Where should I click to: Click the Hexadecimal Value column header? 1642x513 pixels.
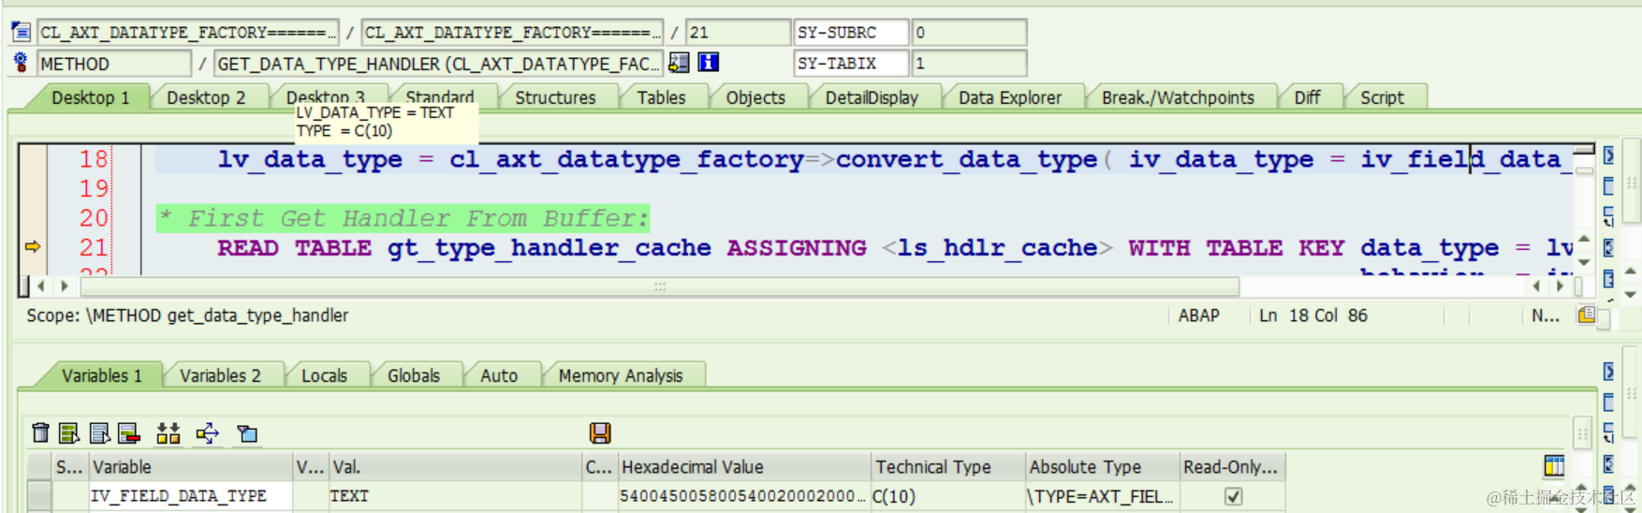pyautogui.click(x=743, y=466)
